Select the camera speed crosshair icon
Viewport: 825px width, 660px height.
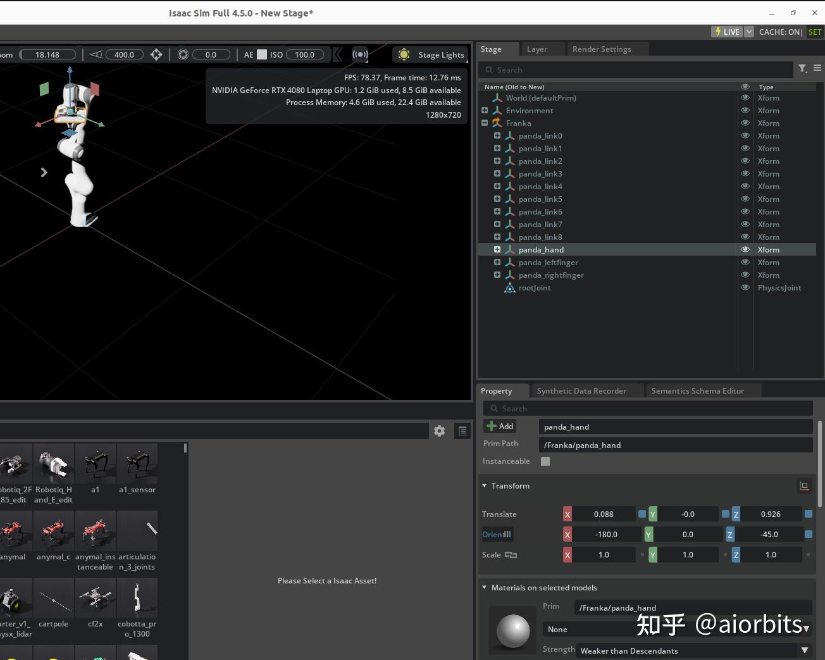coord(156,54)
